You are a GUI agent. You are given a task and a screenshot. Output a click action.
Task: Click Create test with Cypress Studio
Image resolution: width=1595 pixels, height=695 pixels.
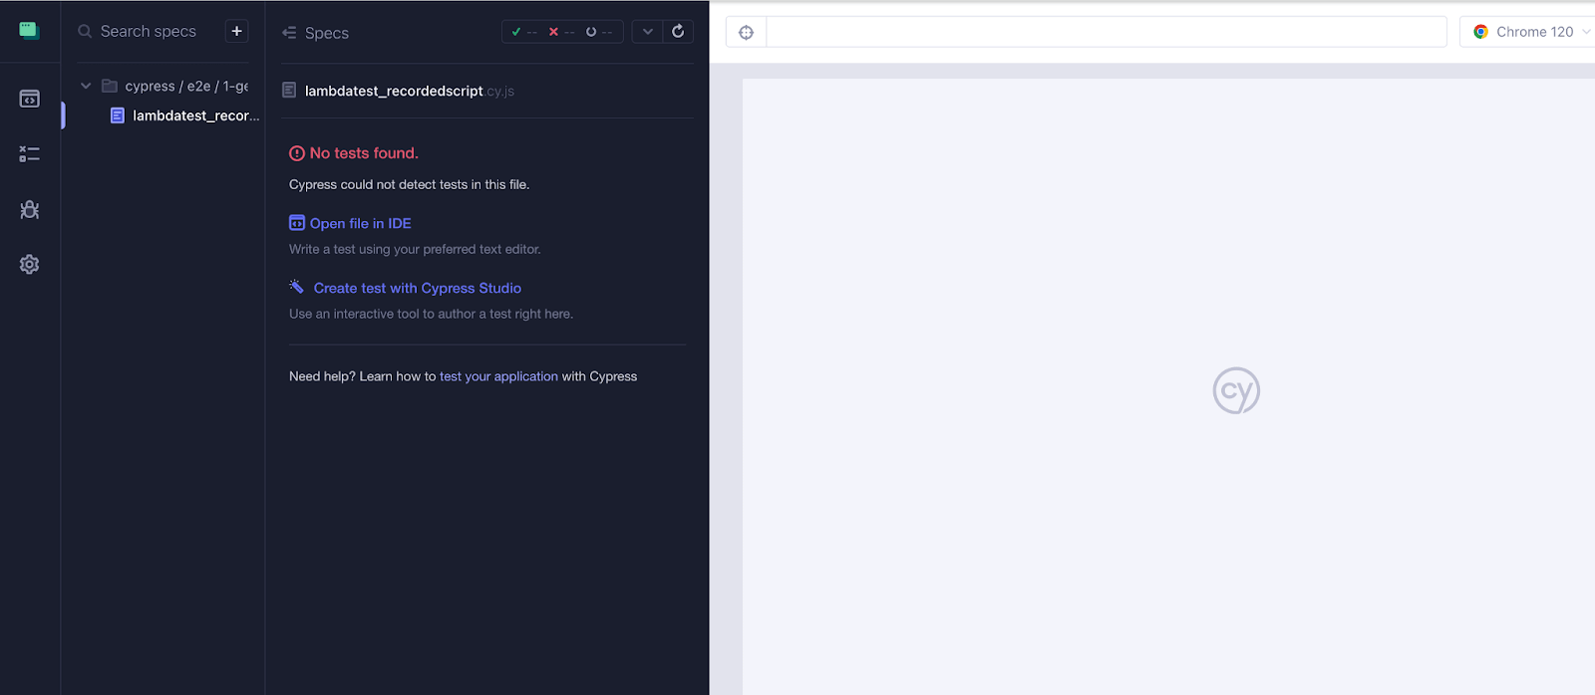point(417,288)
